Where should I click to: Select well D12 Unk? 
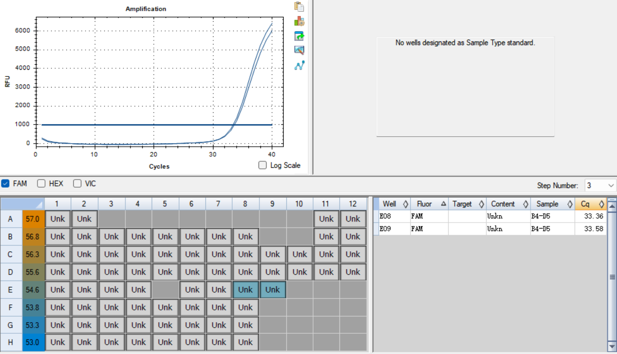353,272
